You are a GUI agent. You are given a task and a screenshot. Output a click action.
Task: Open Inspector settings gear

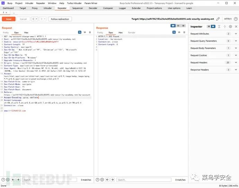[230, 27]
